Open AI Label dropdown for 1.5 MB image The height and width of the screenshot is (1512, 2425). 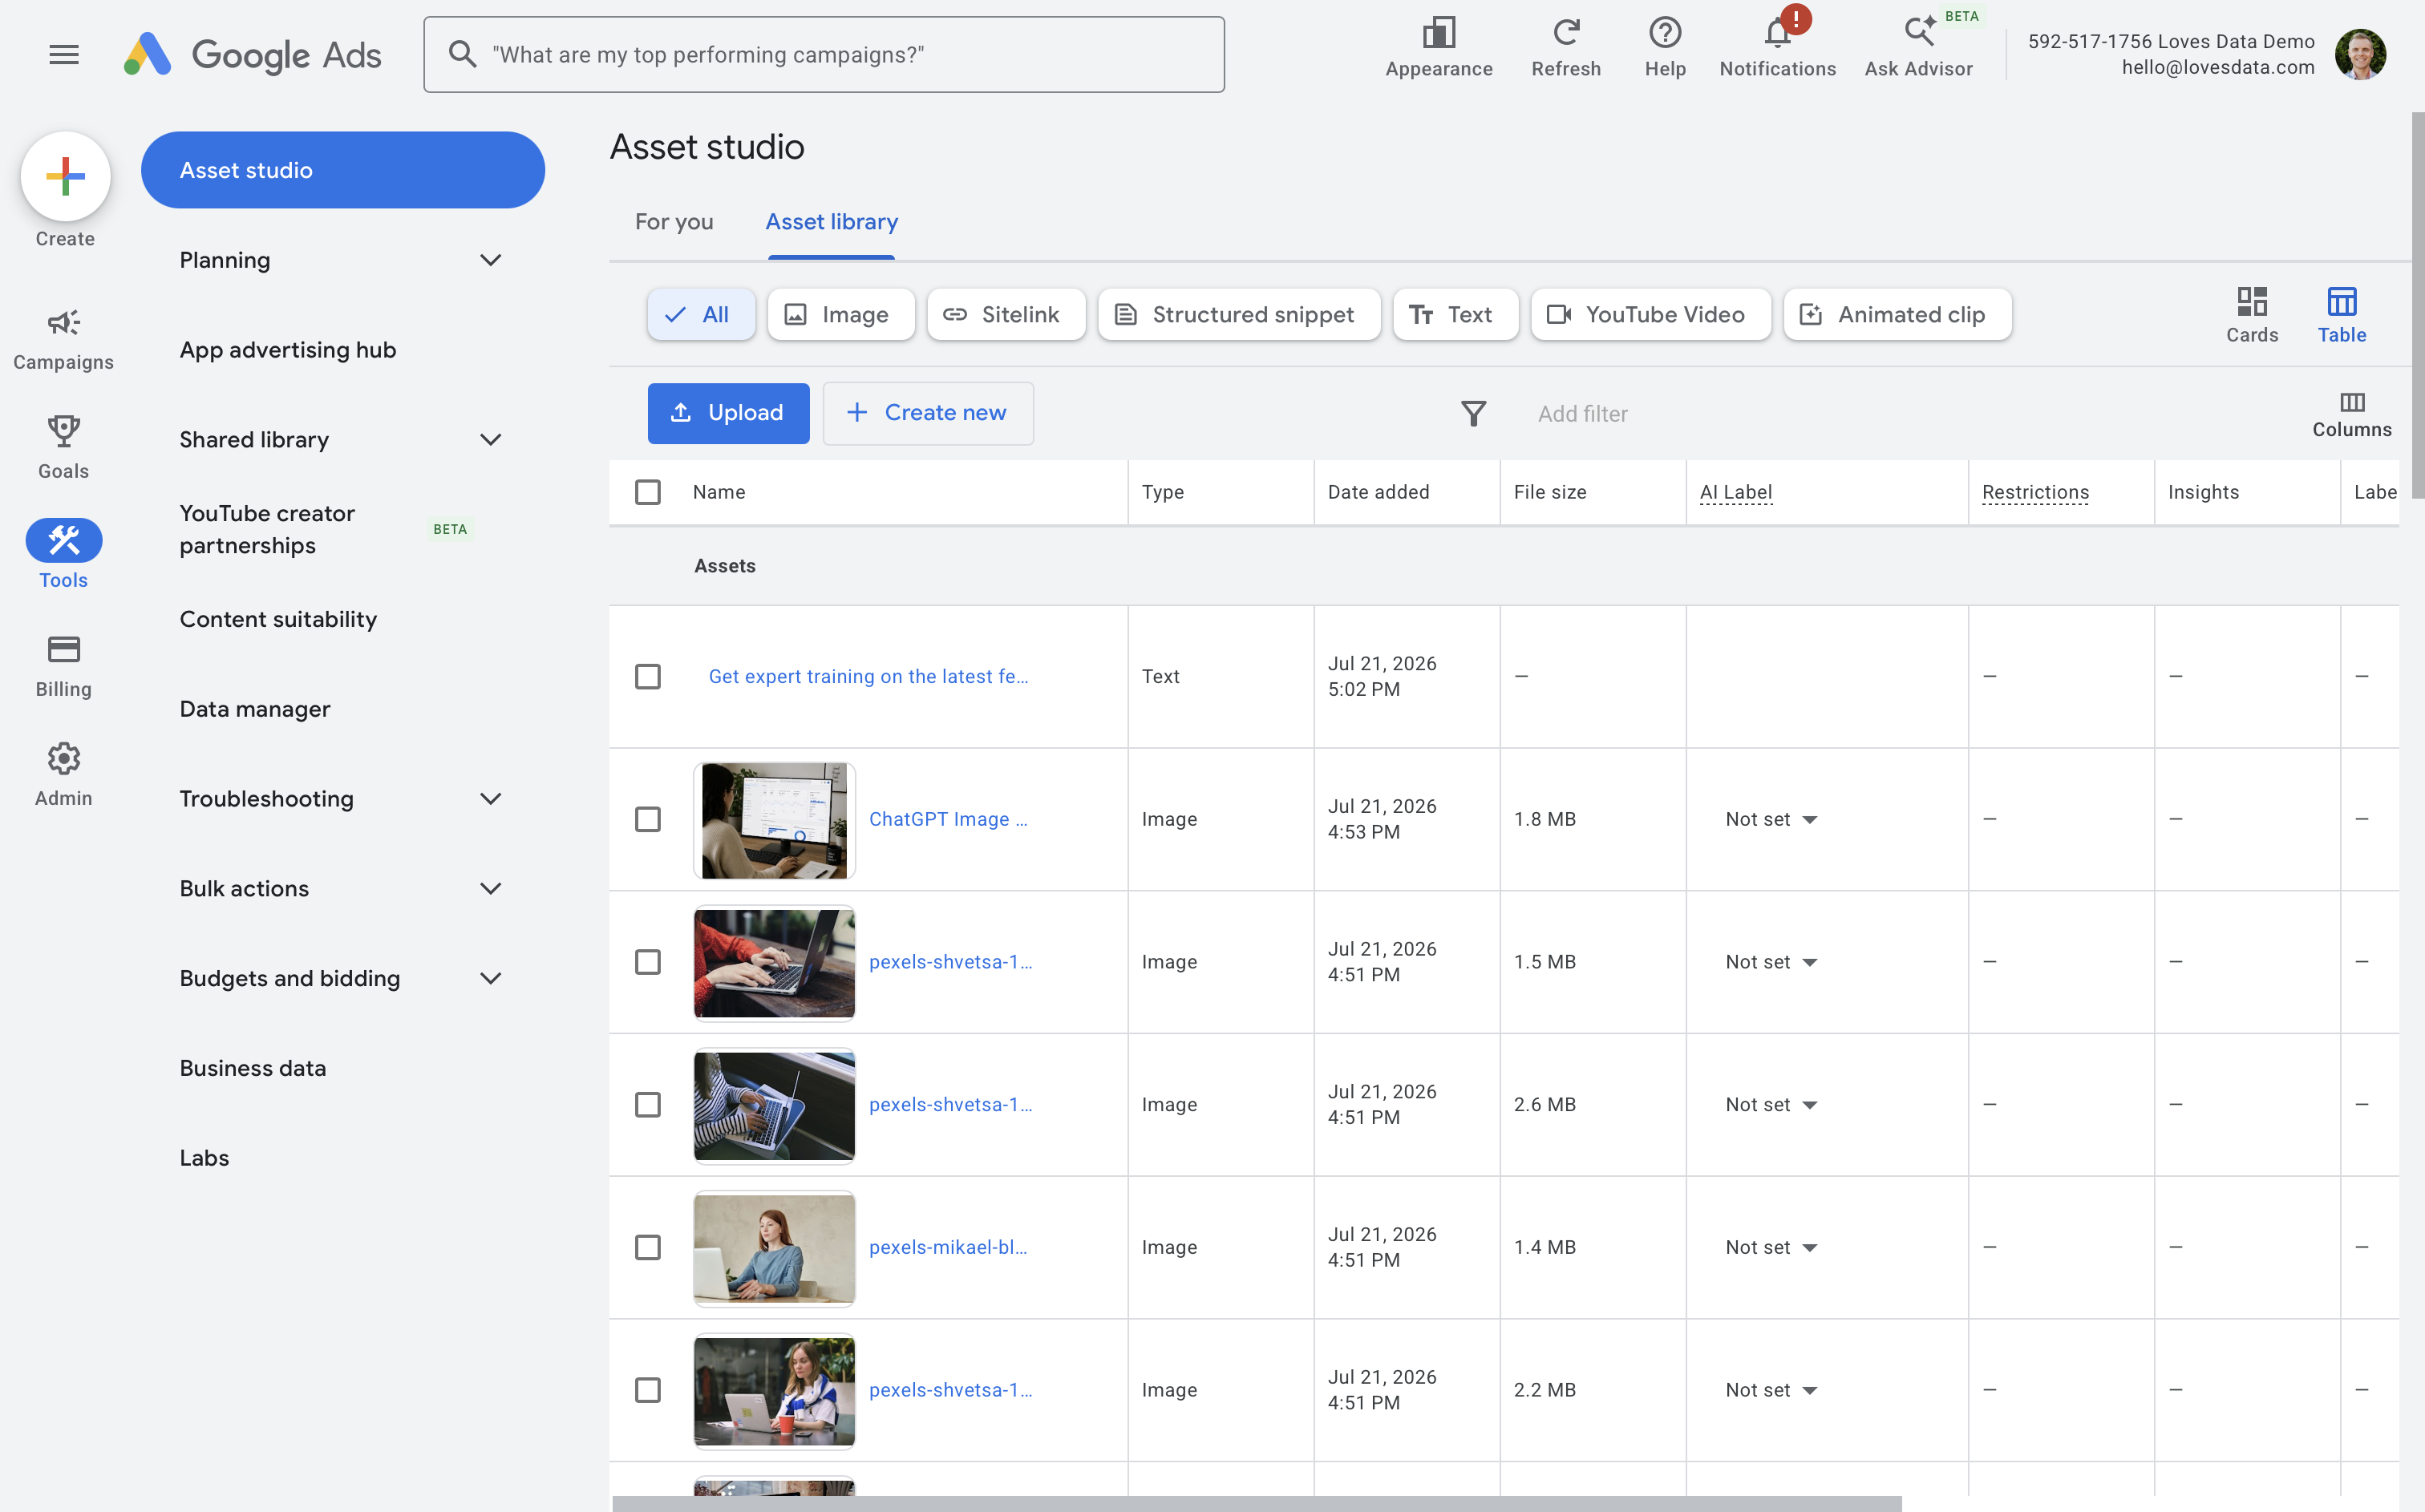coord(1771,962)
